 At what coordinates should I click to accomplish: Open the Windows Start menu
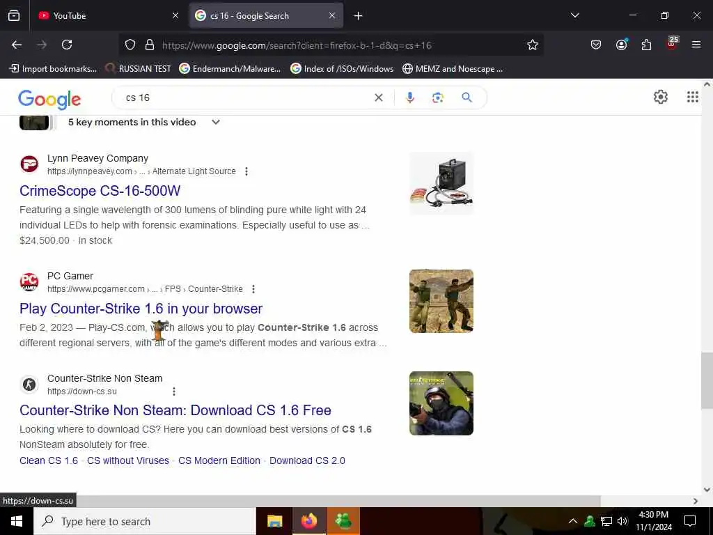(x=17, y=521)
